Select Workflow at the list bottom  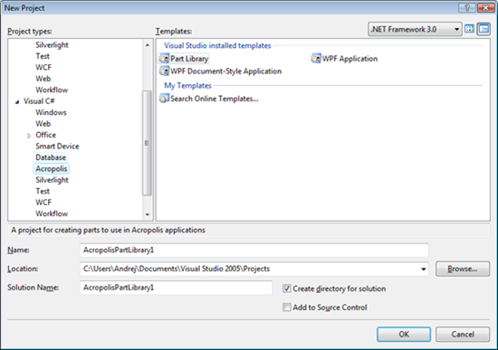pos(52,213)
